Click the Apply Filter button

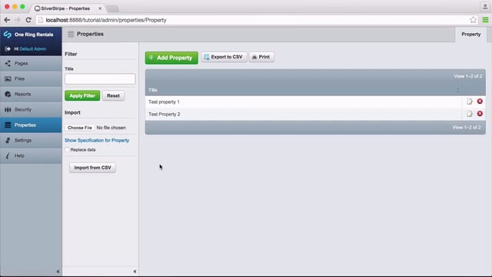[x=82, y=95]
